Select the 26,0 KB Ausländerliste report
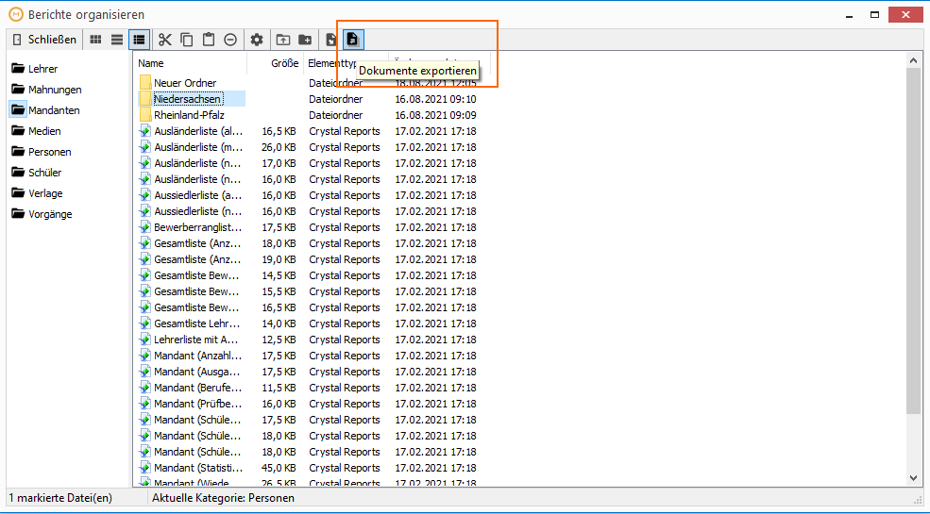 pyautogui.click(x=198, y=147)
